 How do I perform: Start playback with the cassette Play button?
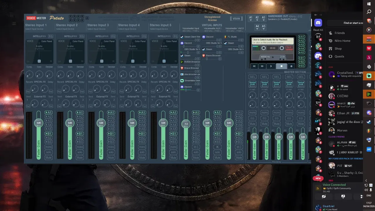[271, 66]
